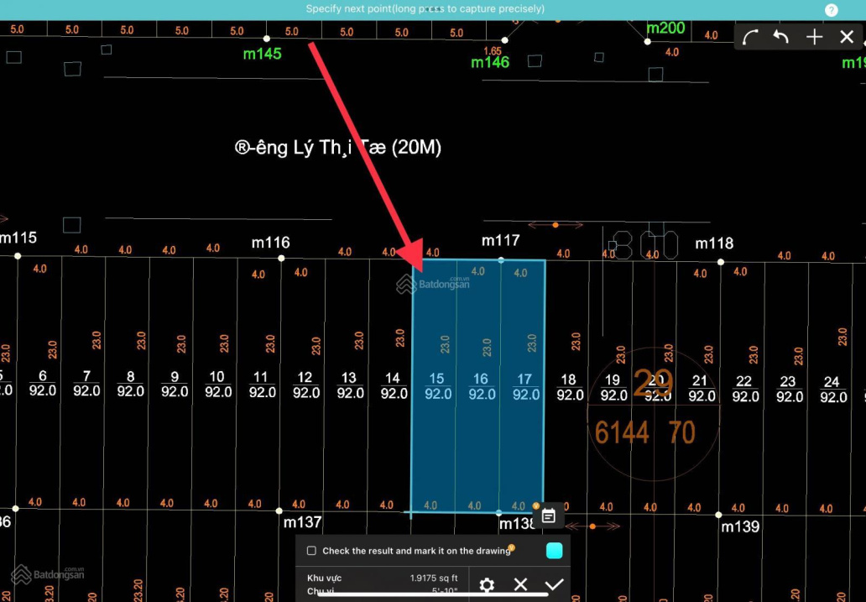
Task: Enable 'Check the result and mark it' checkbox
Action: pyautogui.click(x=311, y=551)
